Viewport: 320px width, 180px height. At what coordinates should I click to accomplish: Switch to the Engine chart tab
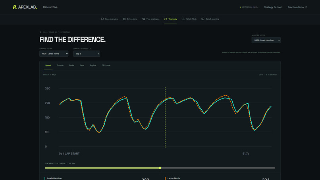point(93,66)
